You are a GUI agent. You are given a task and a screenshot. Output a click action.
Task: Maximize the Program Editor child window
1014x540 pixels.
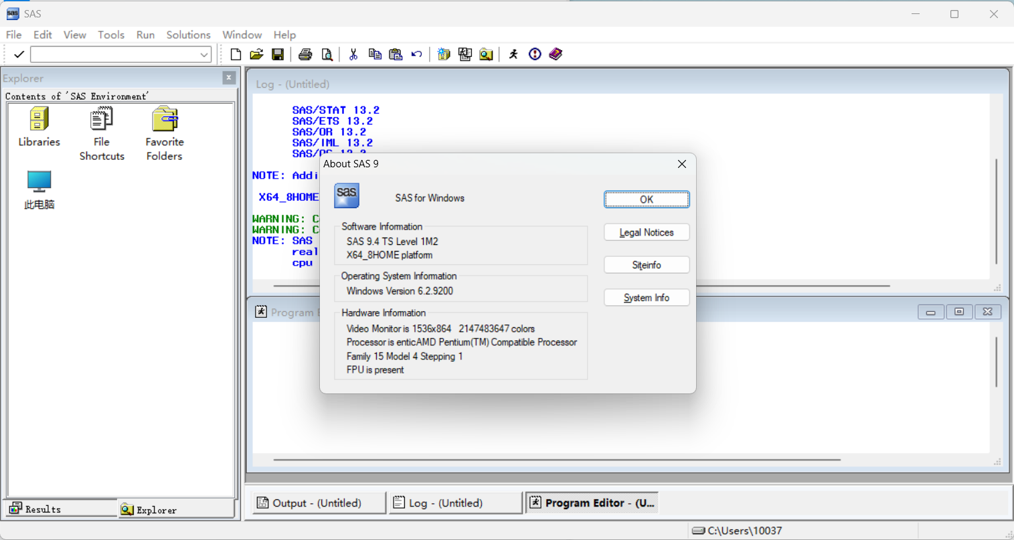[x=959, y=312]
